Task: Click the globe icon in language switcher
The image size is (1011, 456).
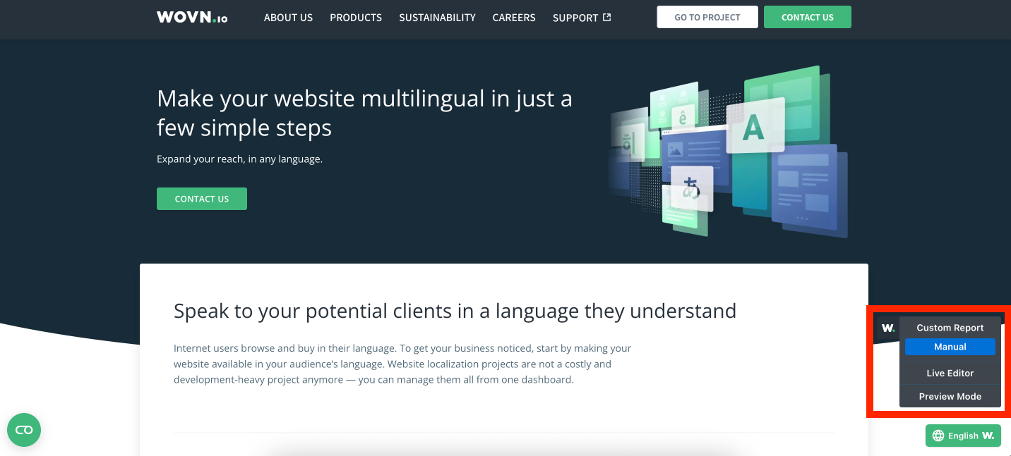Action: tap(938, 436)
